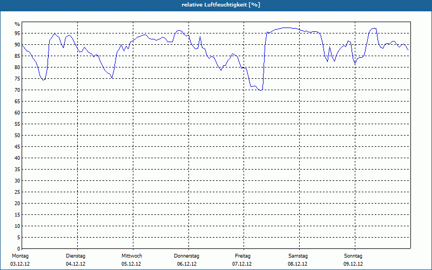The image size is (432, 270).
Task: Select the 'Freitag' day label
Action: 242,256
